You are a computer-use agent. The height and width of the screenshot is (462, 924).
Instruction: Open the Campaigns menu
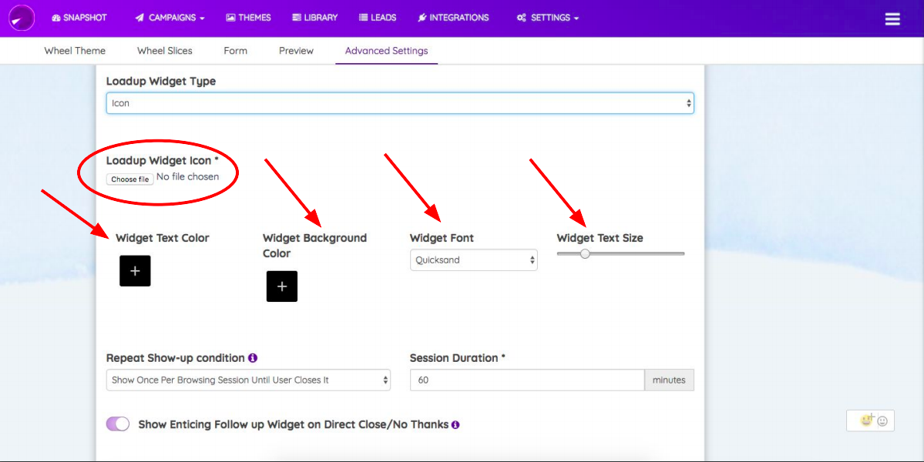(170, 18)
